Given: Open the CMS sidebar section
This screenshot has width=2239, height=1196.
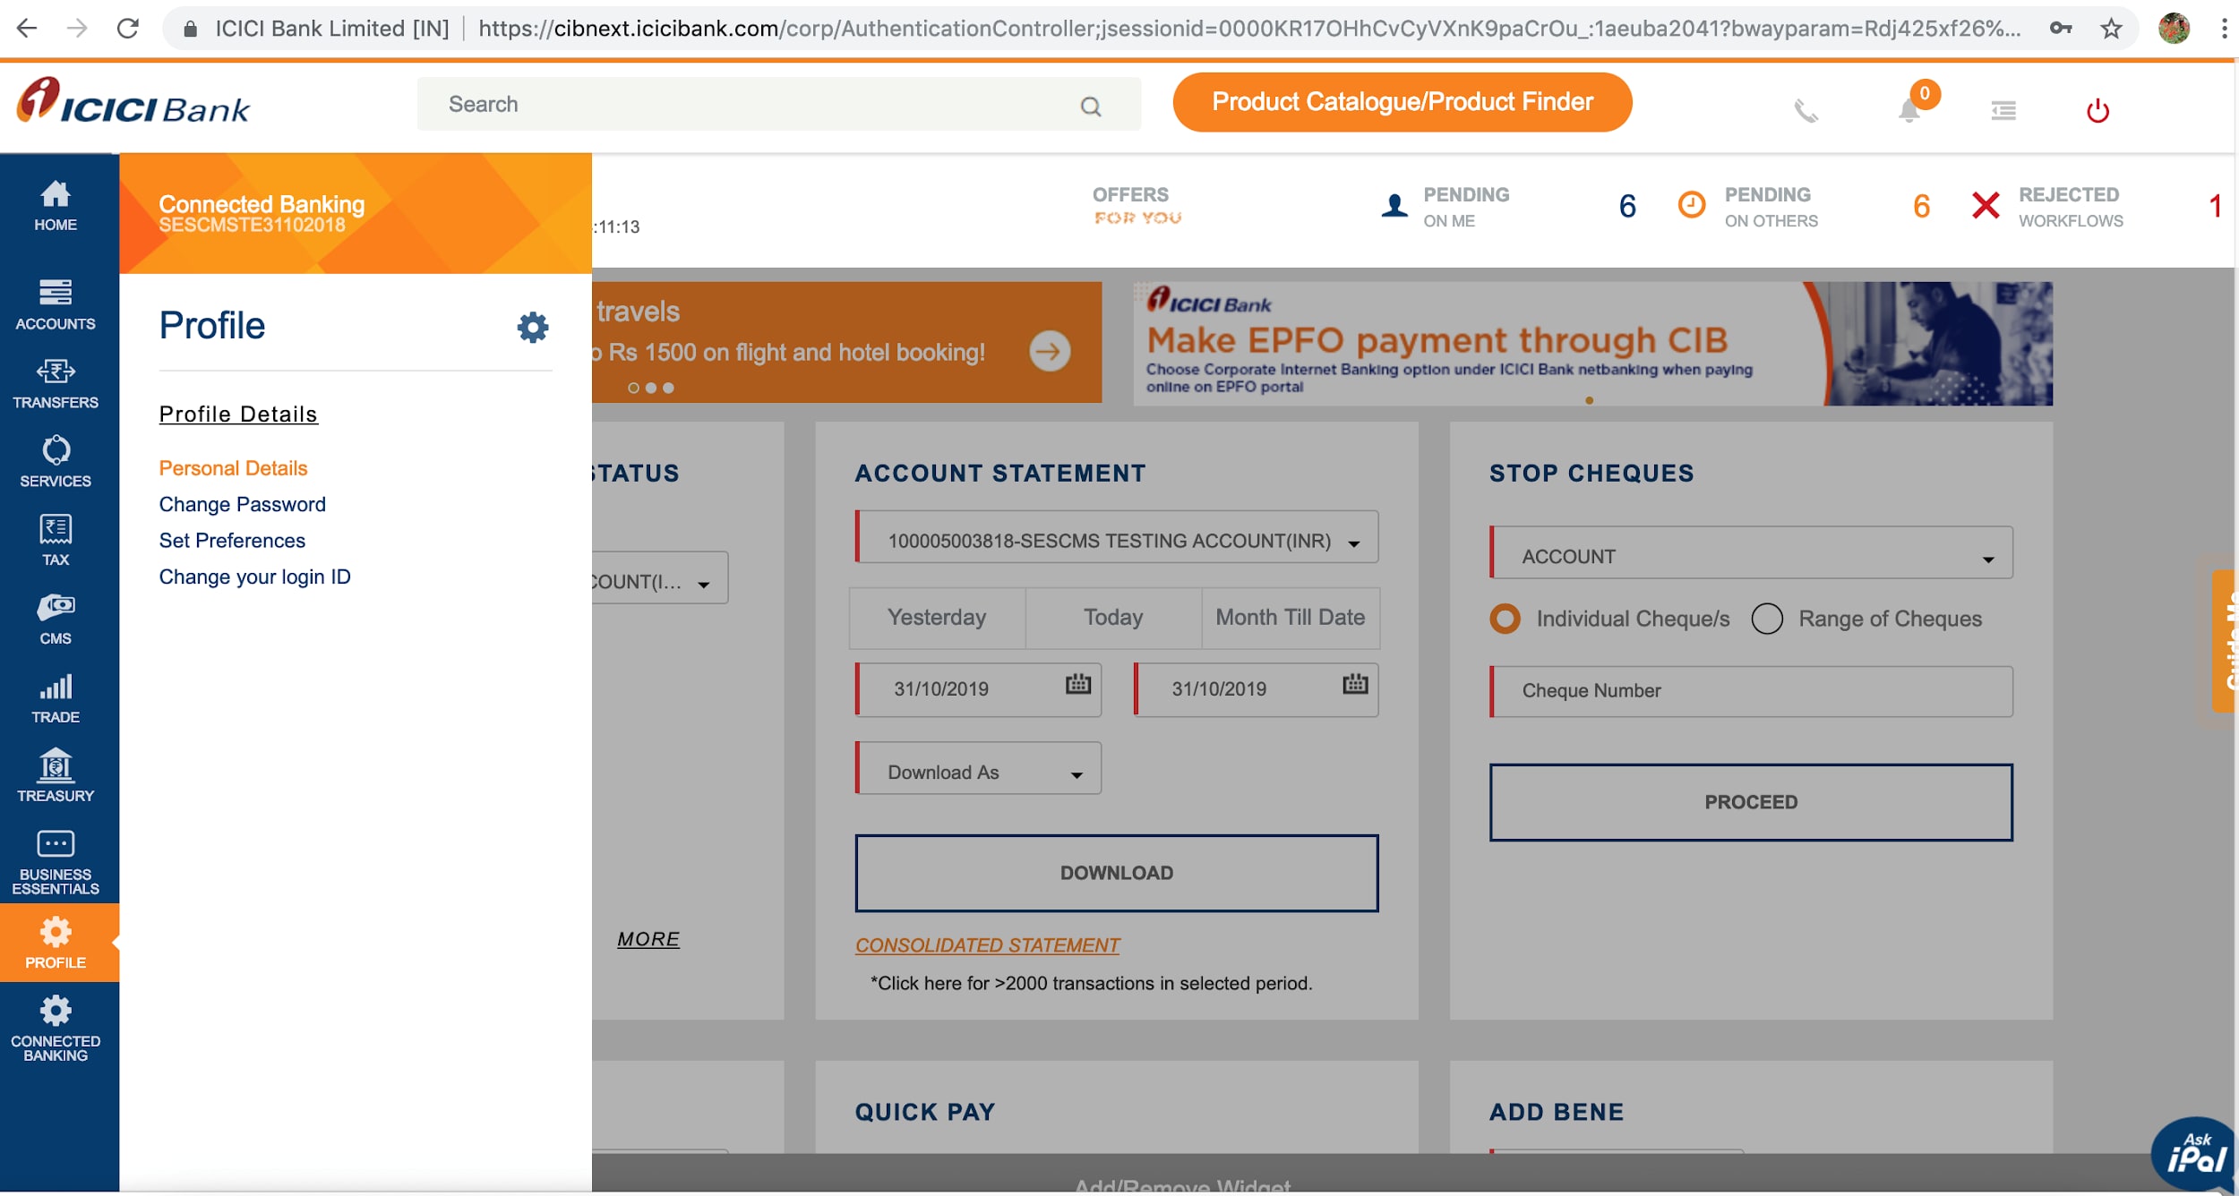Looking at the screenshot, I should pos(56,619).
